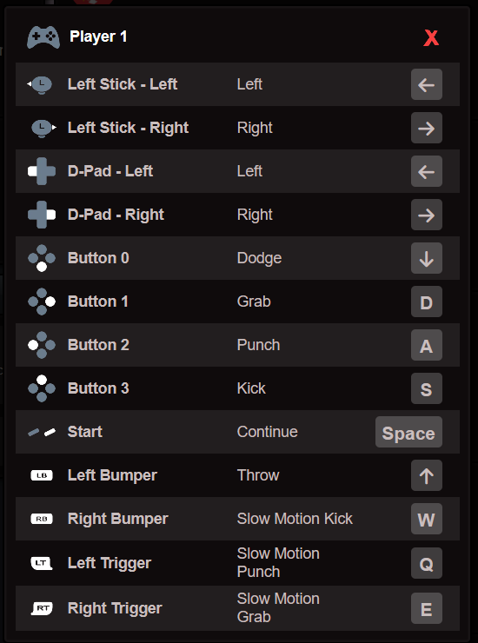478x643 pixels.
Task: Change the E key for Slow Motion Grab
Action: click(427, 608)
